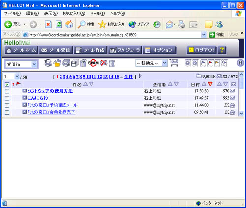
Task: Click the IE Refresh icon
Action: 59,24
